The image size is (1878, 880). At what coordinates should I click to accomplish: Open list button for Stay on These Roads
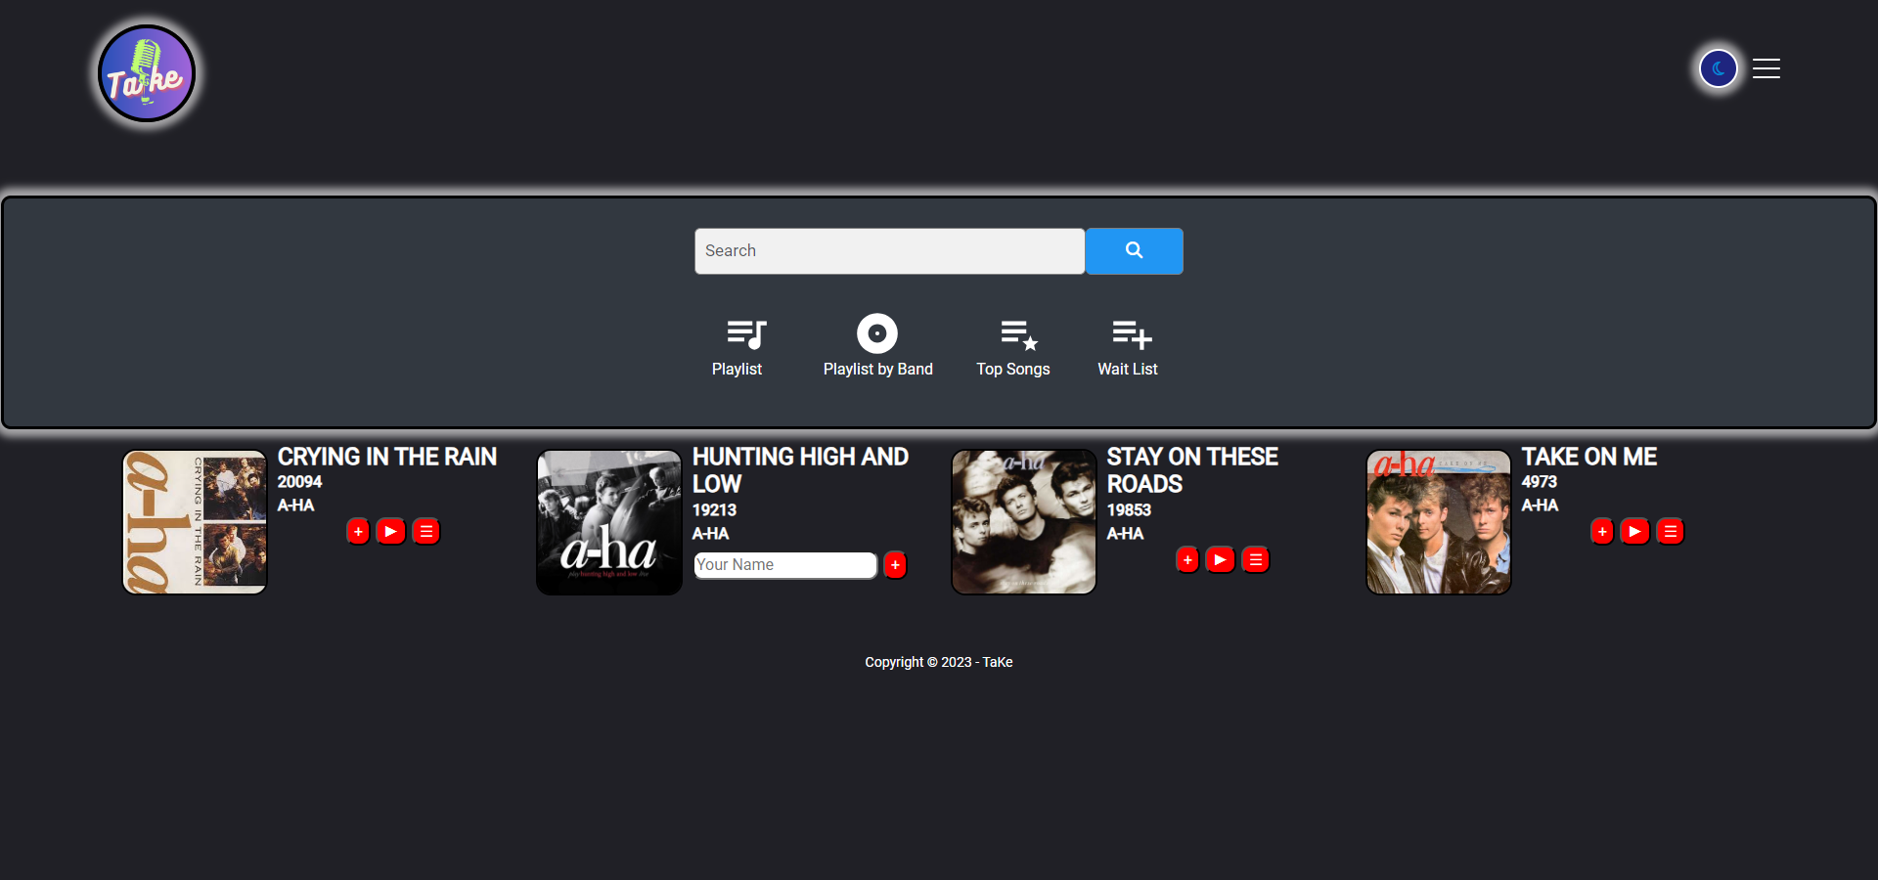pos(1256,560)
